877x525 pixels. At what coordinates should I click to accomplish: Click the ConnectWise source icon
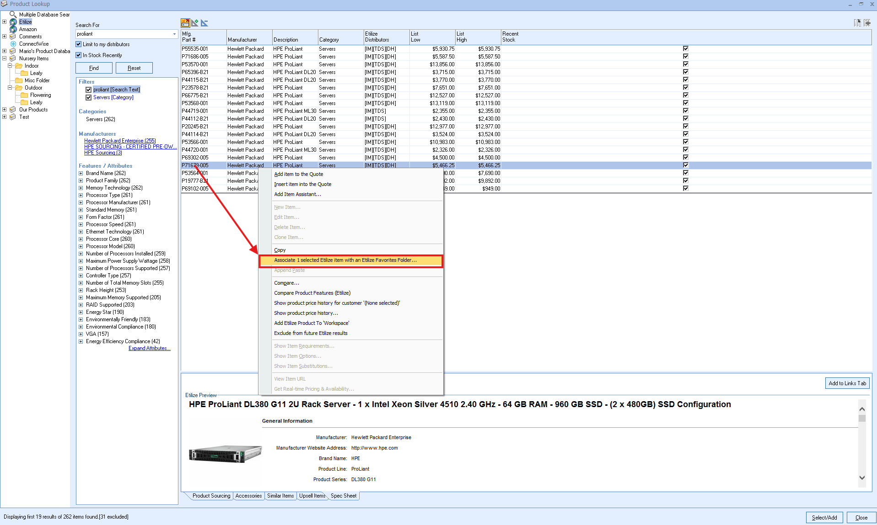coord(13,44)
